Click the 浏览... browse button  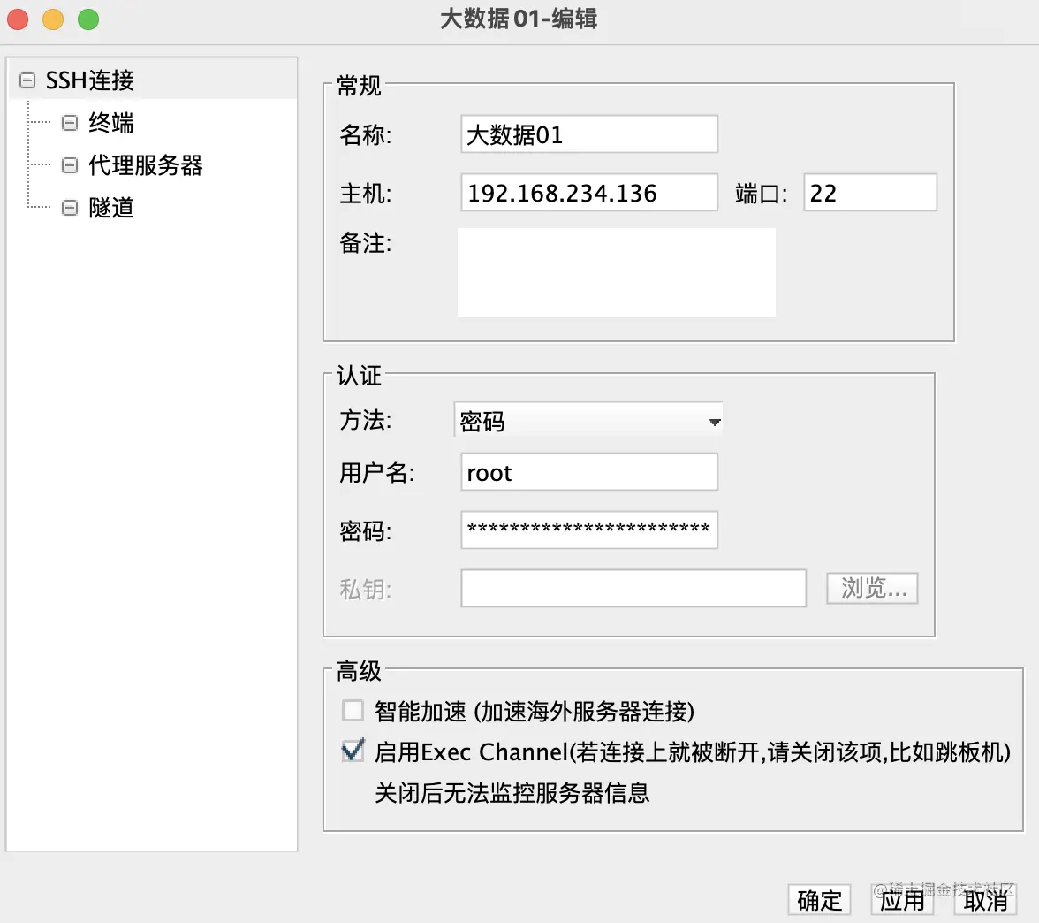point(872,588)
